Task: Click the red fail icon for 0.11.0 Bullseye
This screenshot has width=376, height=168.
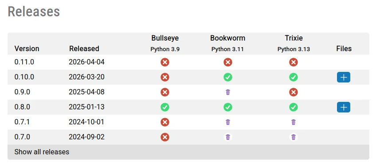Action: point(165,62)
